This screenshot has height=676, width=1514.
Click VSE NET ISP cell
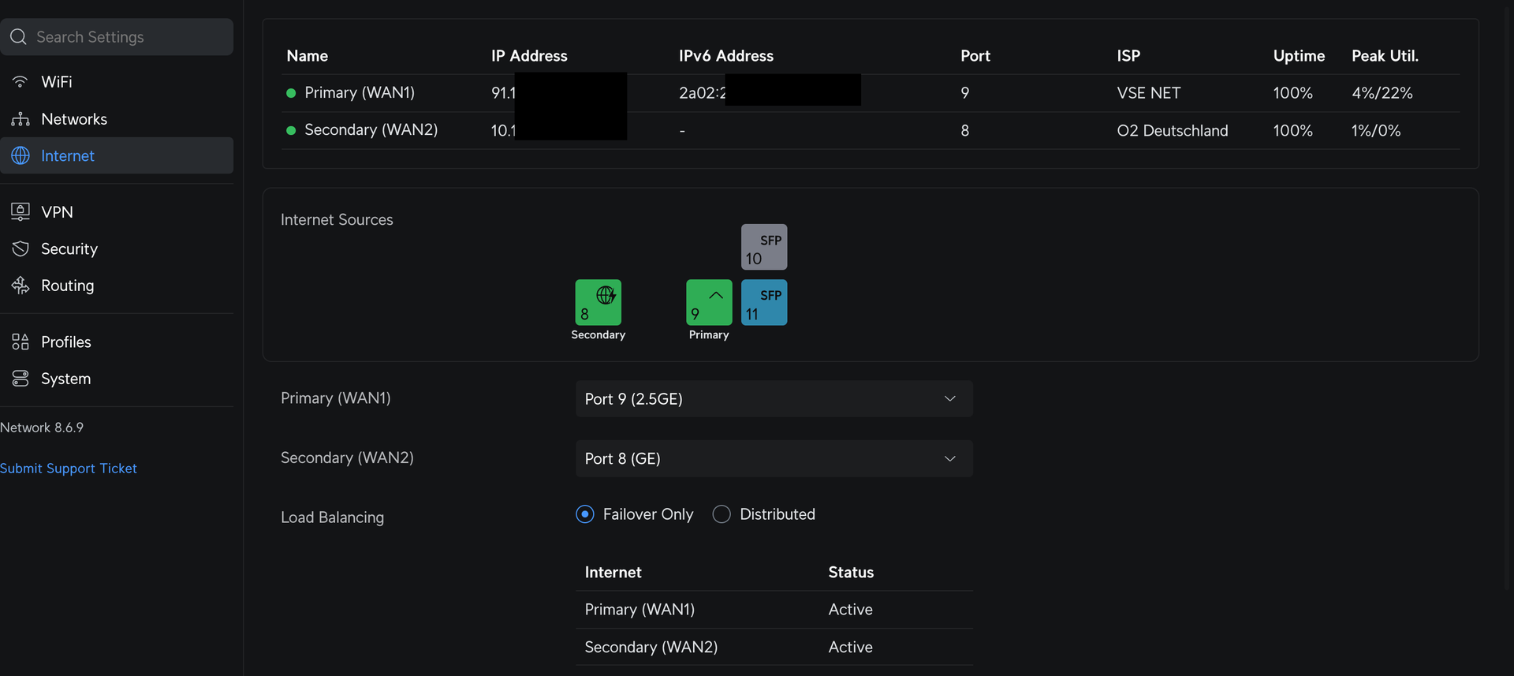[1149, 93]
